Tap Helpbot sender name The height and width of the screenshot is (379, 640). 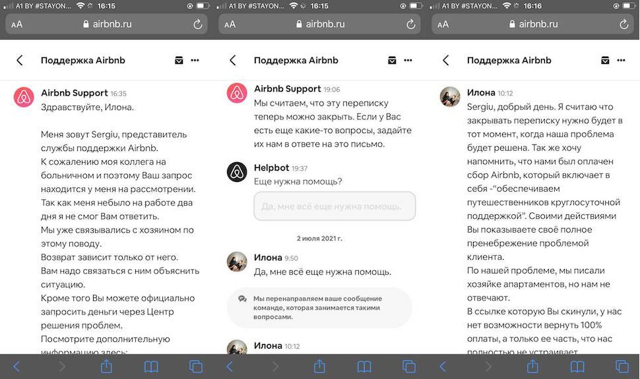[271, 167]
